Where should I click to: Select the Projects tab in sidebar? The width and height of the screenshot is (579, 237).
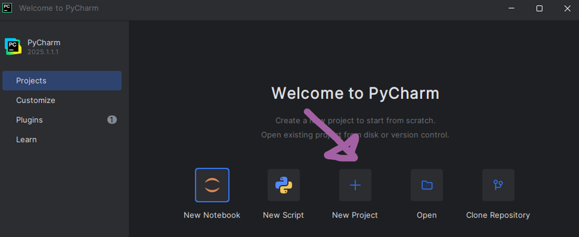62,81
